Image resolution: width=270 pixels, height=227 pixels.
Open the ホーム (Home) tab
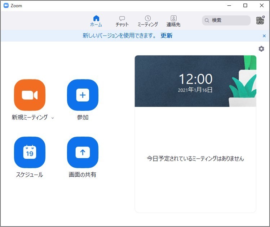click(x=96, y=21)
